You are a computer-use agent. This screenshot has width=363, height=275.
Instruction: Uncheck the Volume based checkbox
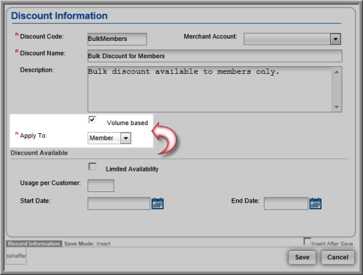pyautogui.click(x=92, y=120)
